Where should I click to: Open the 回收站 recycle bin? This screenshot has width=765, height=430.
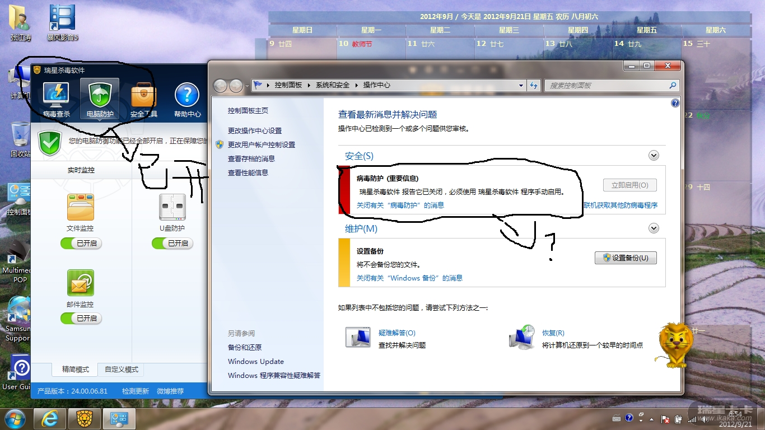tap(21, 140)
